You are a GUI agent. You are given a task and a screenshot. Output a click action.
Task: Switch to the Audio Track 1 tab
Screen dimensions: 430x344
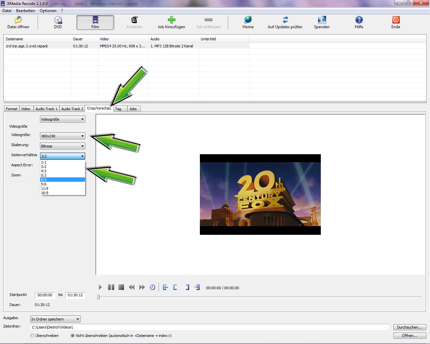click(46, 109)
